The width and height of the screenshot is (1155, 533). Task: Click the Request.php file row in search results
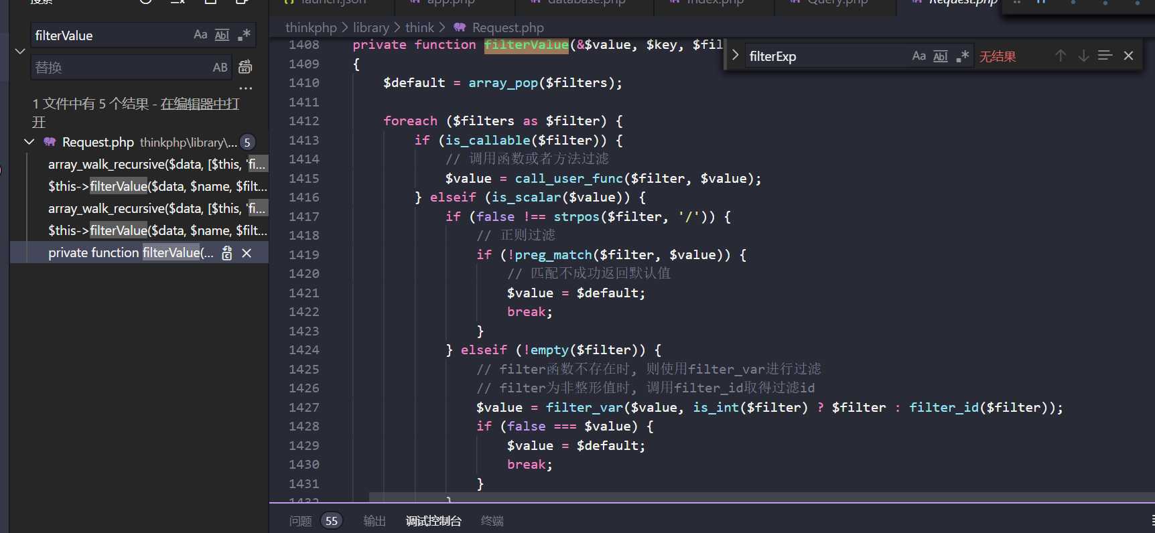(139, 142)
